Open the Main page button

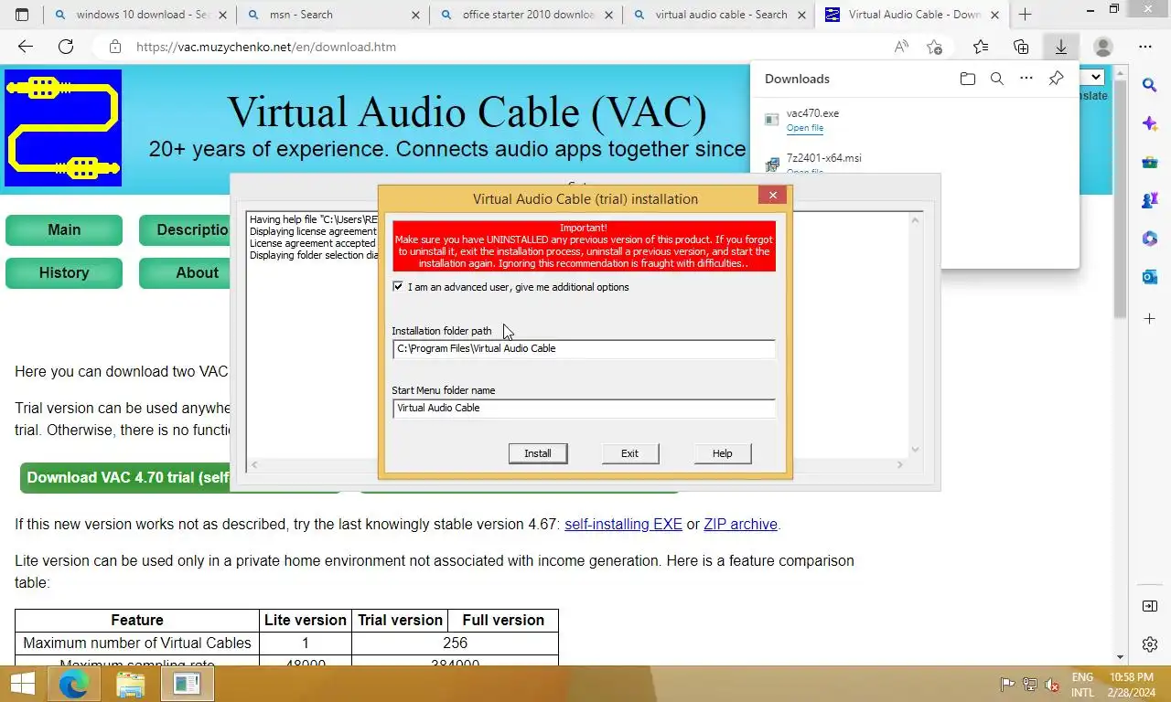click(x=64, y=230)
